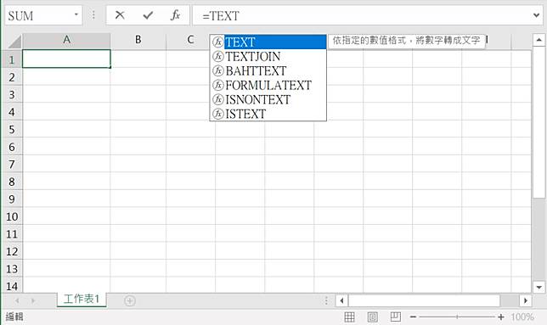The width and height of the screenshot is (547, 325).
Task: Click the vertical scrollbar thumb
Action: pyautogui.click(x=539, y=122)
